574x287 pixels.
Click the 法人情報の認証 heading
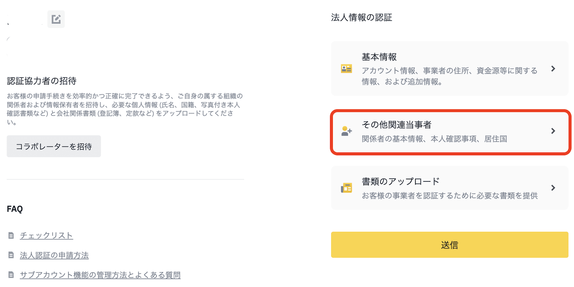coord(361,18)
